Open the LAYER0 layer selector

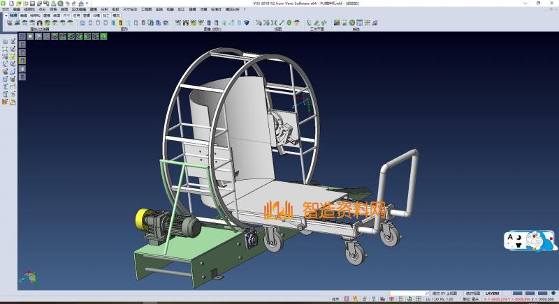tap(493, 293)
